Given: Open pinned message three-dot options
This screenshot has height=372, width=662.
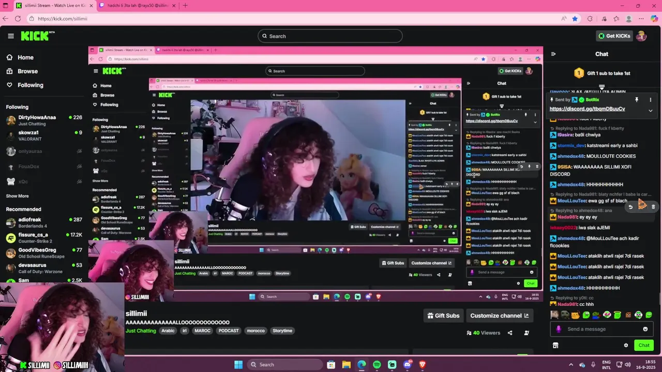Looking at the screenshot, I should tap(651, 100).
